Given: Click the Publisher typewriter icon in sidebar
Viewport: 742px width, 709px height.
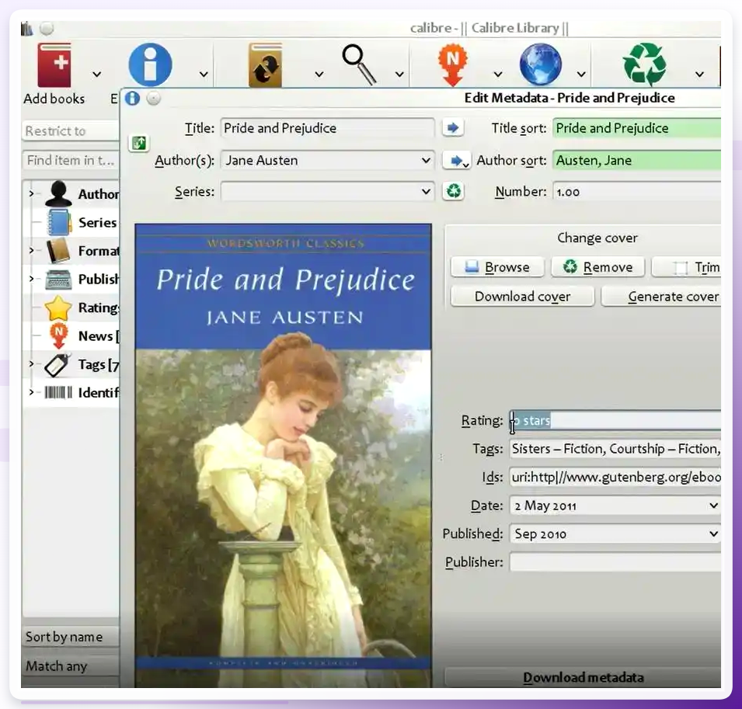Looking at the screenshot, I should [58, 279].
